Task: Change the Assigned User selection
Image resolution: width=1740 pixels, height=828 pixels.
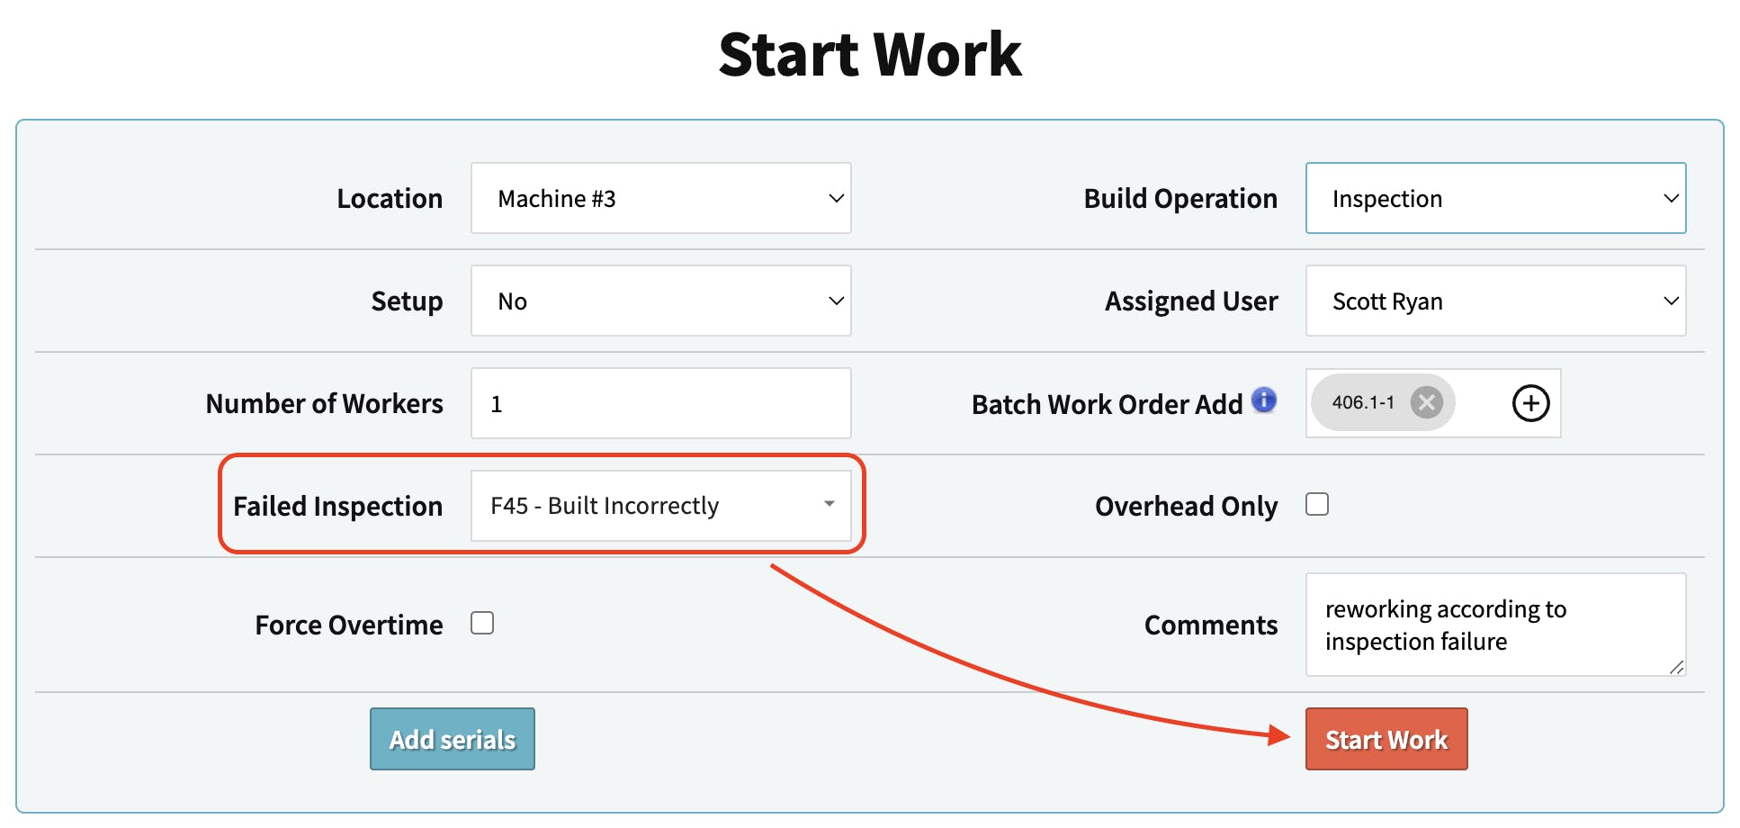Action: pos(1494,301)
